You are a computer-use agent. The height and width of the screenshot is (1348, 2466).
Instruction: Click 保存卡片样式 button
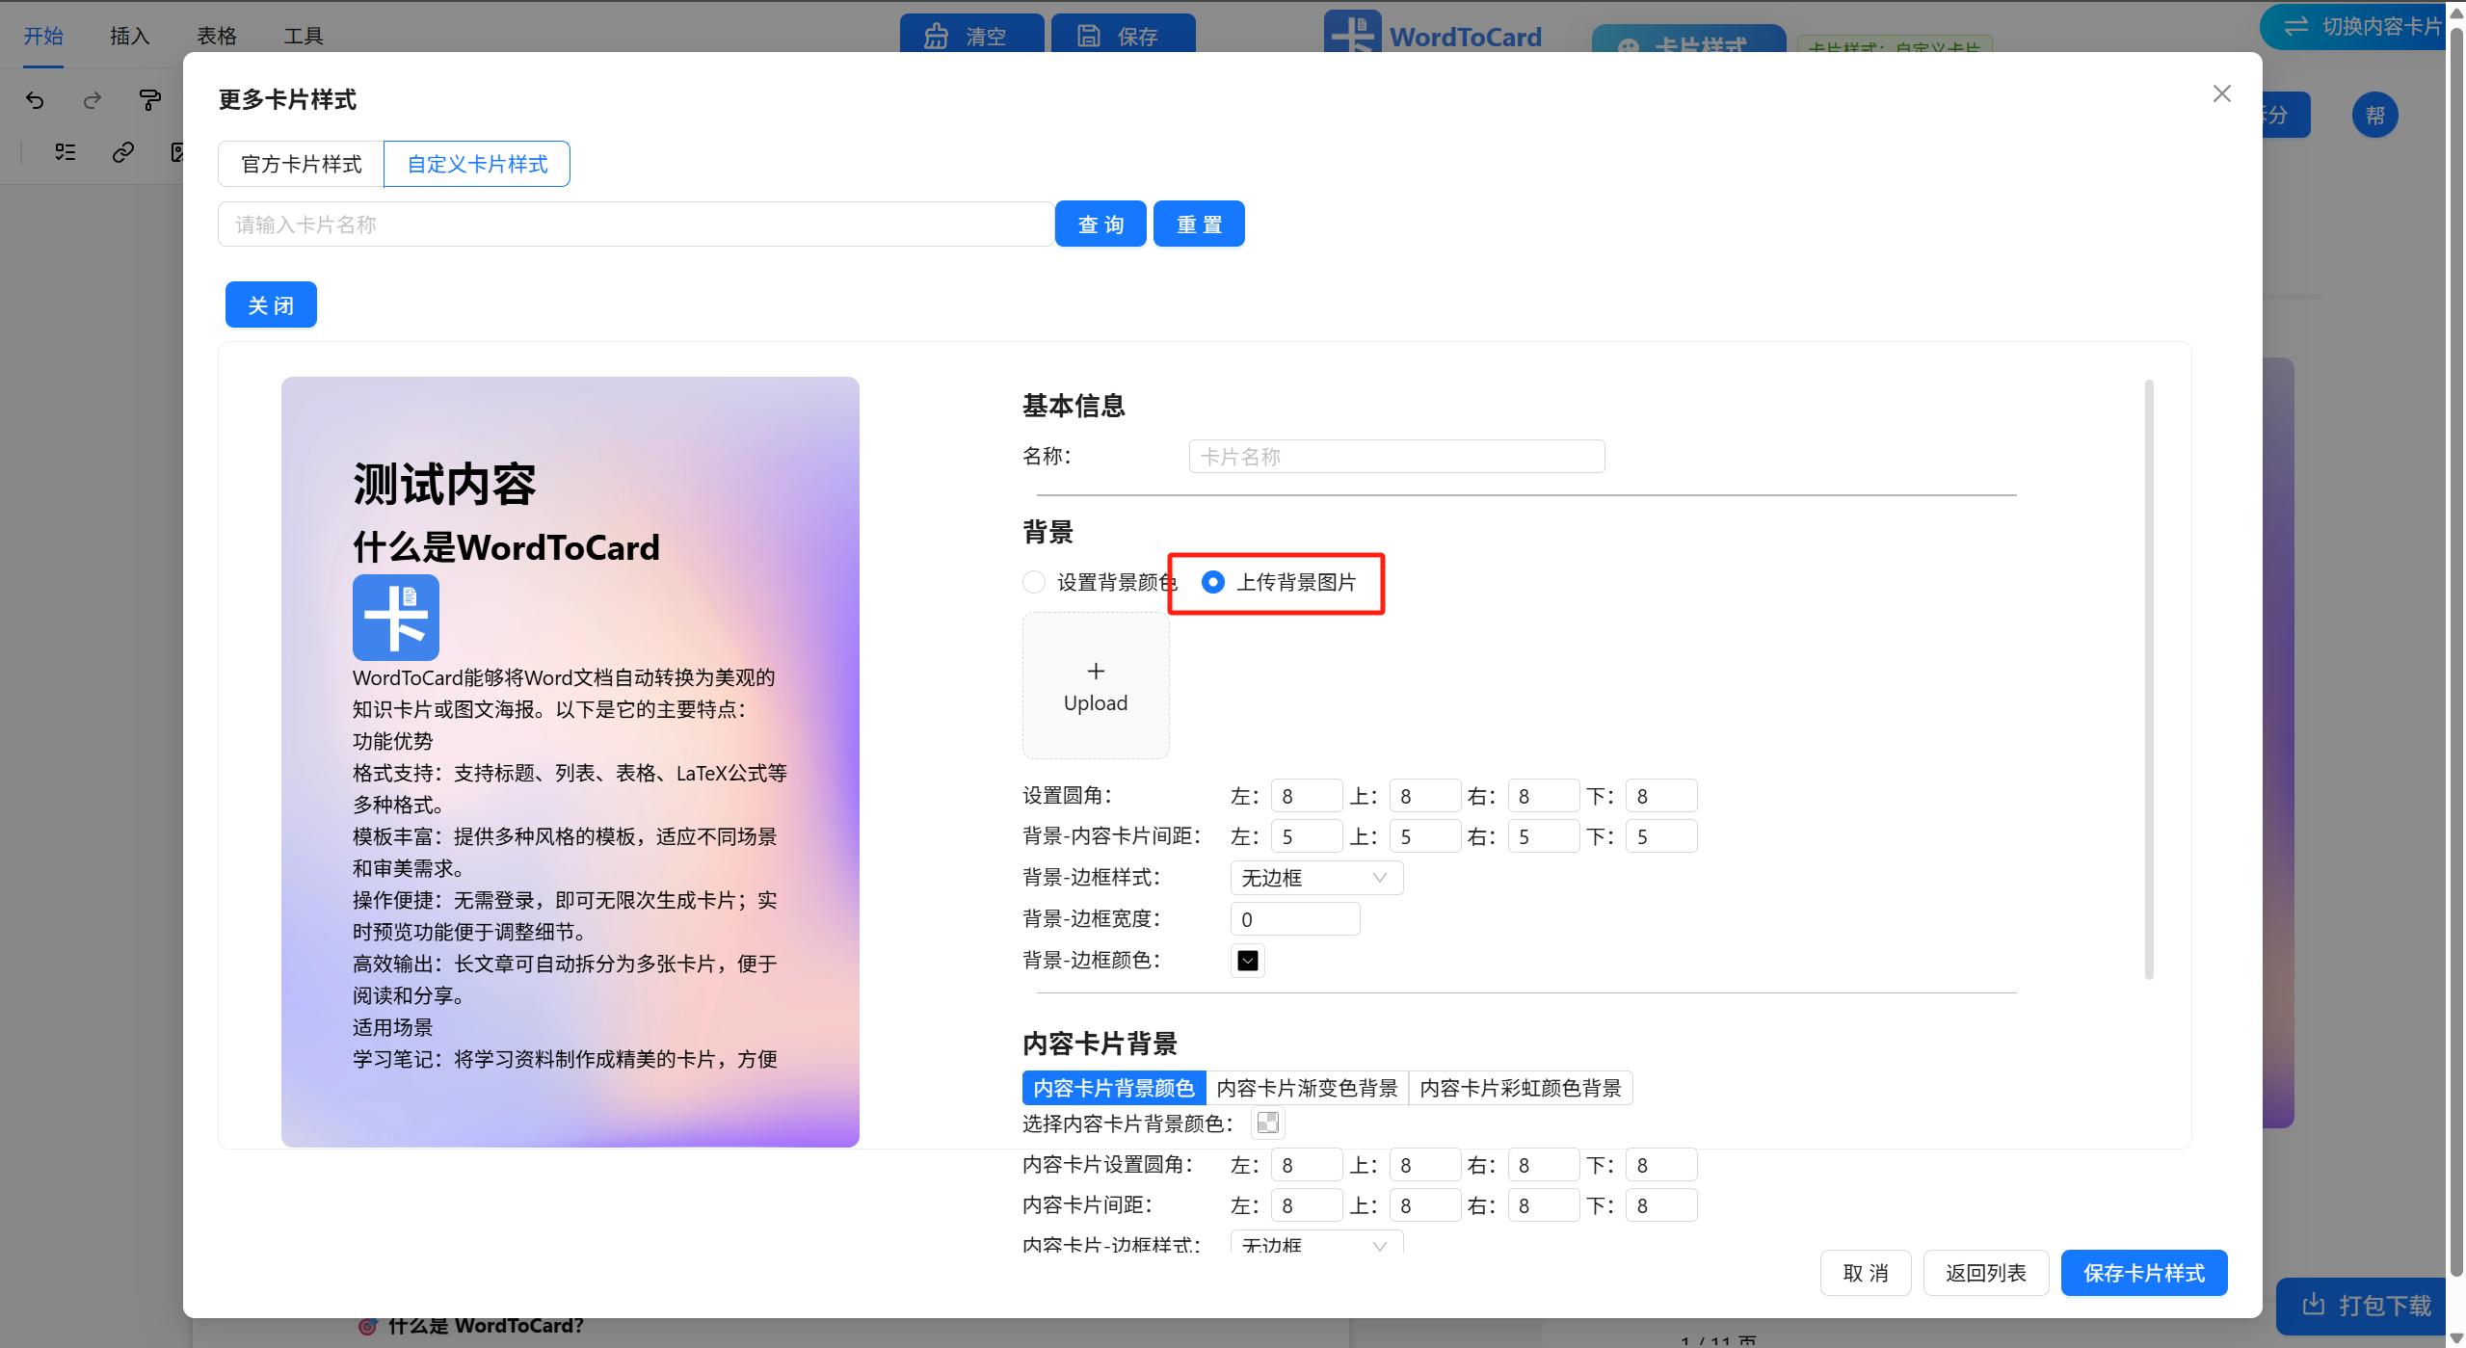[x=2143, y=1273]
